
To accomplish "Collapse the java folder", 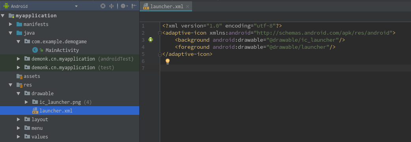I will pyautogui.click(x=11, y=33).
